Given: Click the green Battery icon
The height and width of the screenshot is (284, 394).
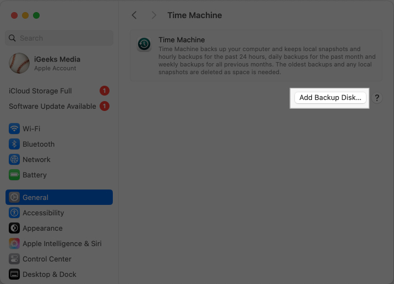Looking at the screenshot, I should (14, 175).
